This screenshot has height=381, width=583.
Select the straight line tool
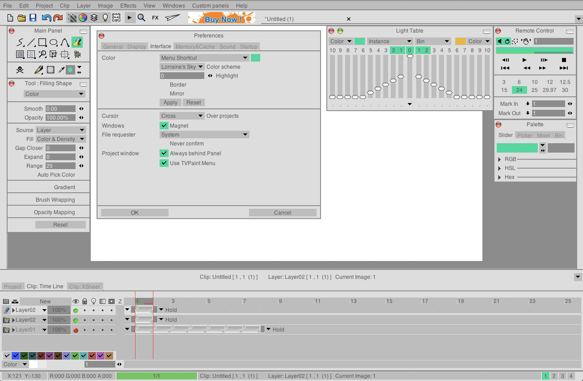coord(31,42)
